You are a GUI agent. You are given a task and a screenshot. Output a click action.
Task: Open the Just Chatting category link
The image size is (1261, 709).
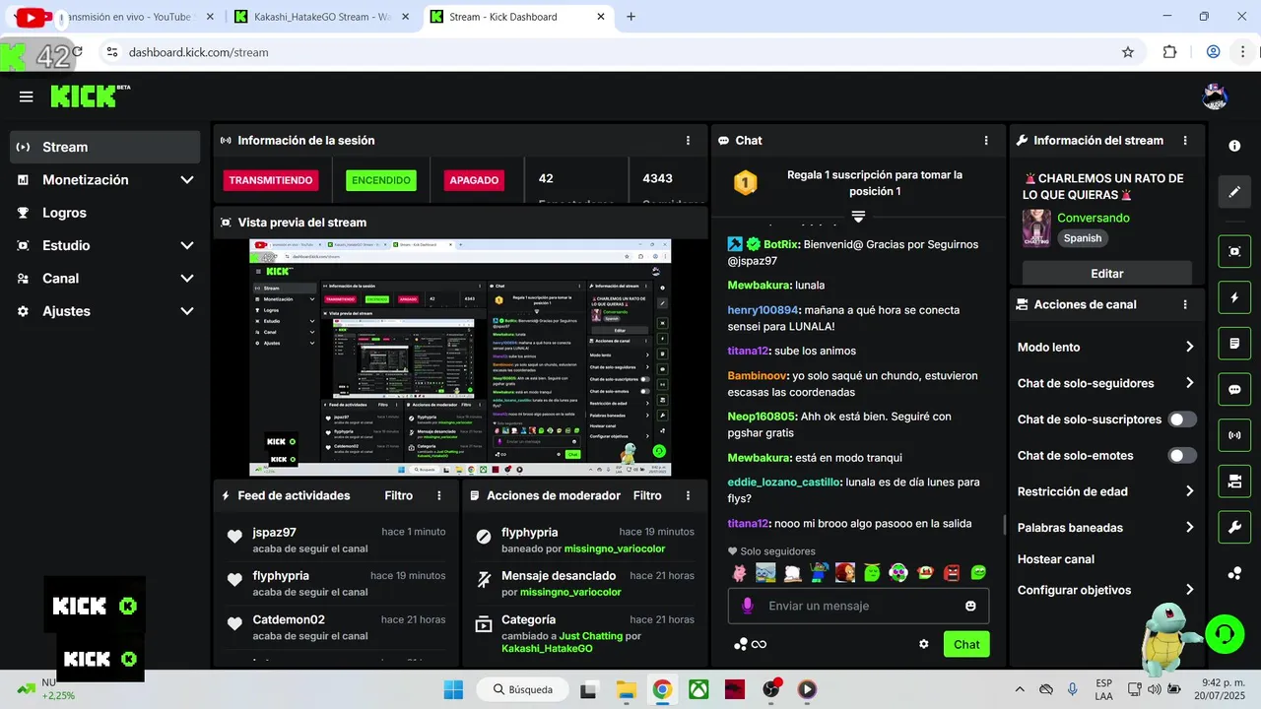click(591, 636)
